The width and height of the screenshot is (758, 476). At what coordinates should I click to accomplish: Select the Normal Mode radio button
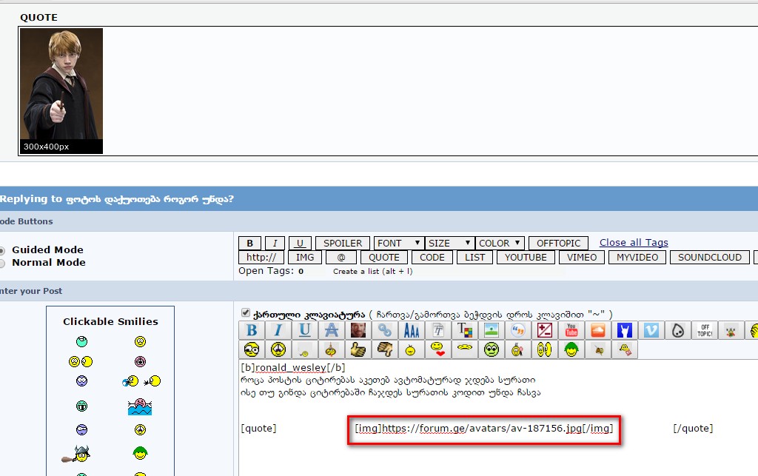coord(2,263)
